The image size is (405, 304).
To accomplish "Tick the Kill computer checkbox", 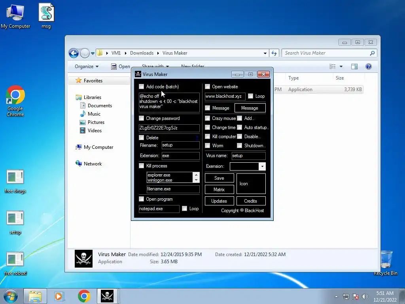I will pos(207,136).
